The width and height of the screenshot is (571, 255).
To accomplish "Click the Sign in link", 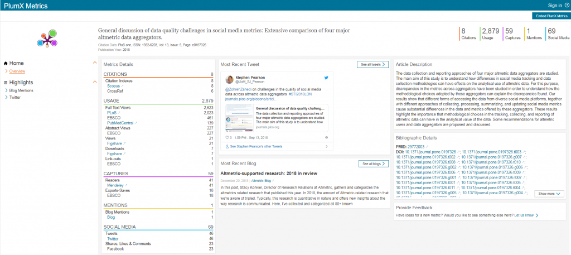I will (554, 6).
